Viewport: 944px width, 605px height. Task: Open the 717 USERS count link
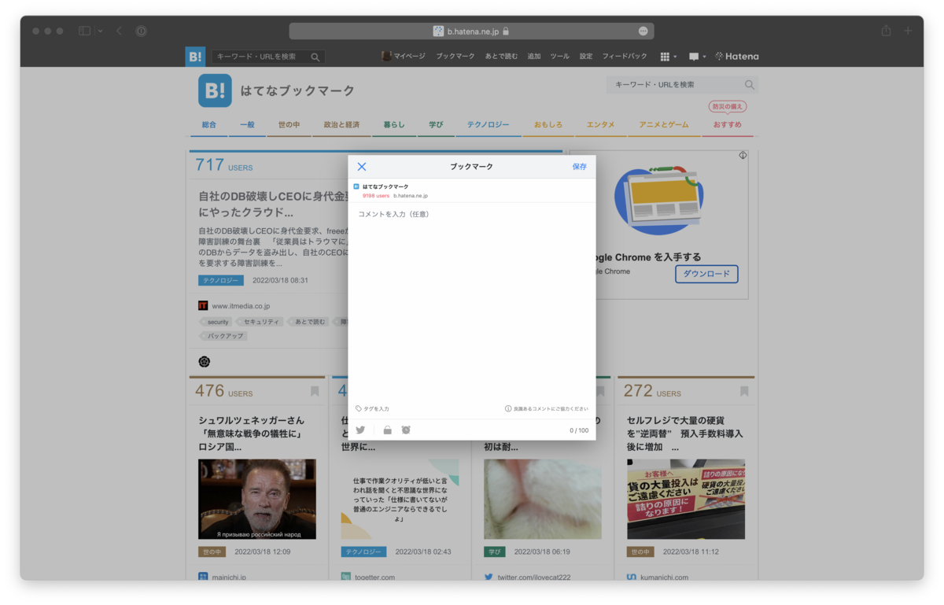[224, 165]
